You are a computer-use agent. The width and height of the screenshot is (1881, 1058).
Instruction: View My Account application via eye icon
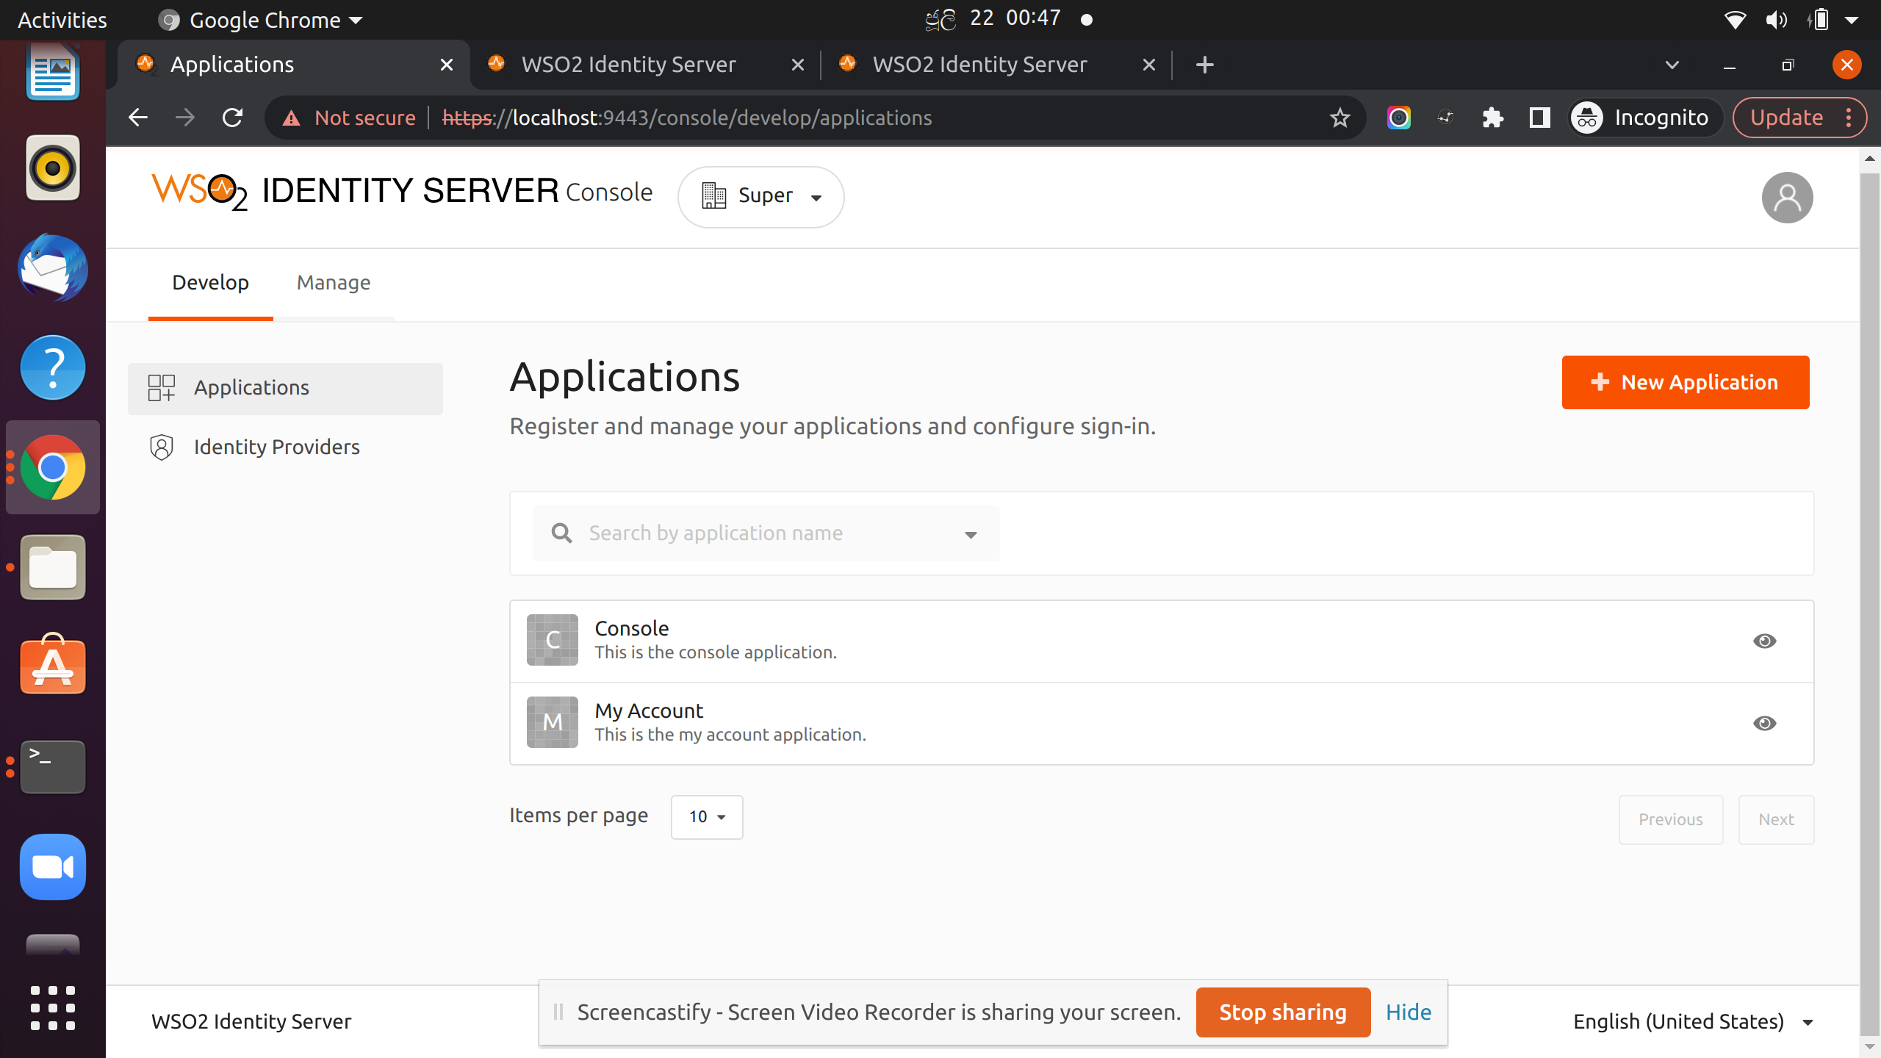(x=1763, y=723)
